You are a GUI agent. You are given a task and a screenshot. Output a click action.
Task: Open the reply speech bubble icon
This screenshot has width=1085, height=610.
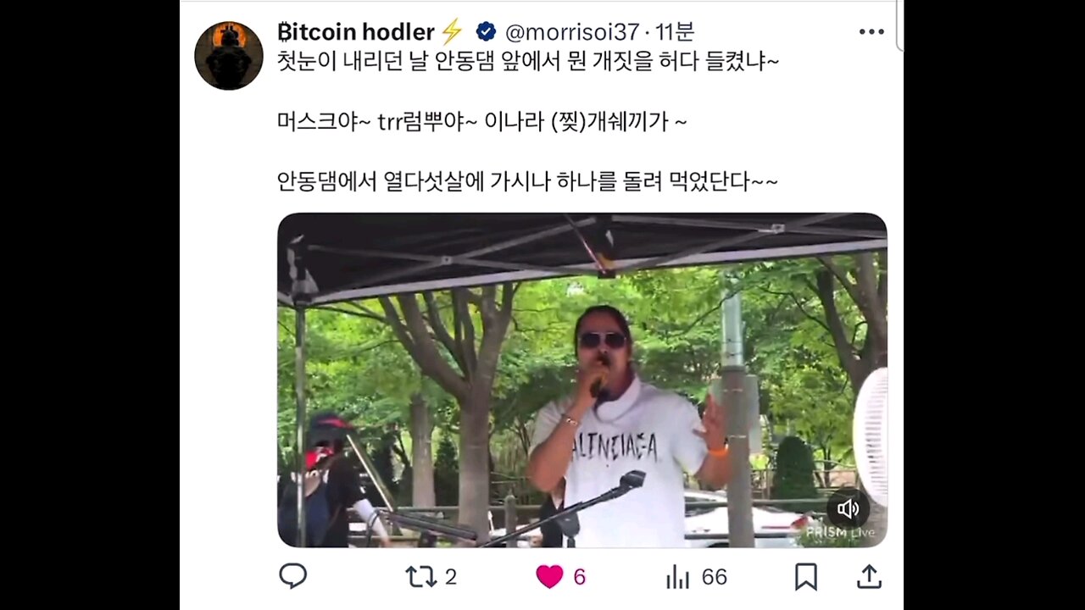[292, 577]
